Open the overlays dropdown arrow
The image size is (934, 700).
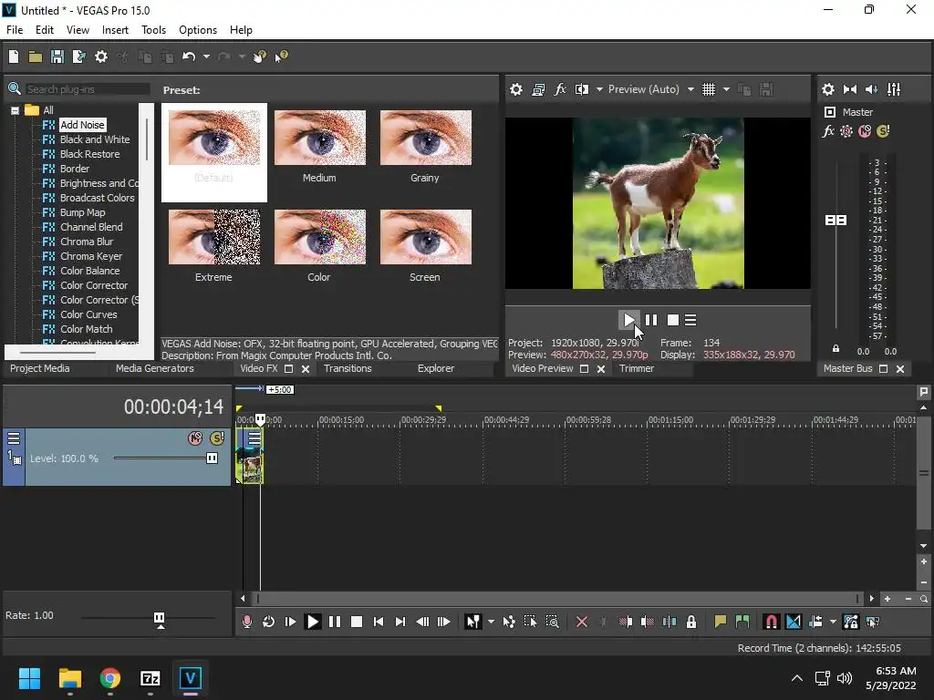click(x=726, y=89)
